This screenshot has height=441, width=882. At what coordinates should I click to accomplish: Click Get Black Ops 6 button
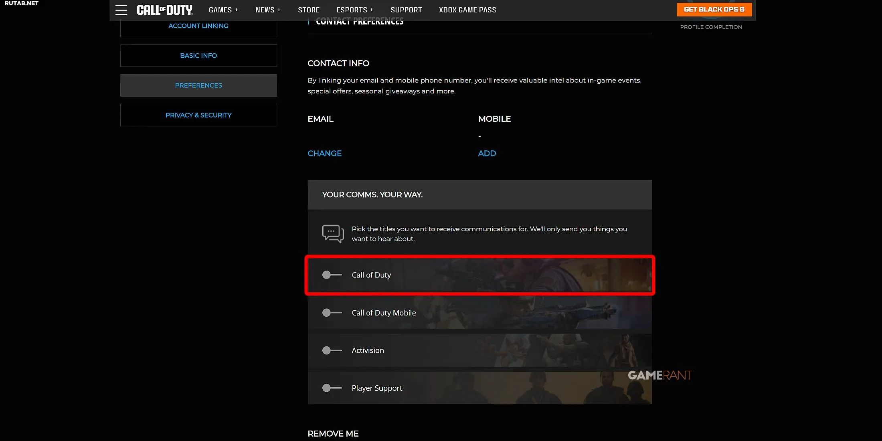[714, 10]
